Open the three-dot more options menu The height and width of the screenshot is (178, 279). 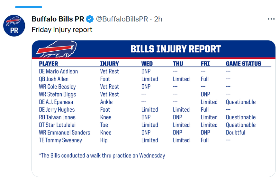point(271,19)
